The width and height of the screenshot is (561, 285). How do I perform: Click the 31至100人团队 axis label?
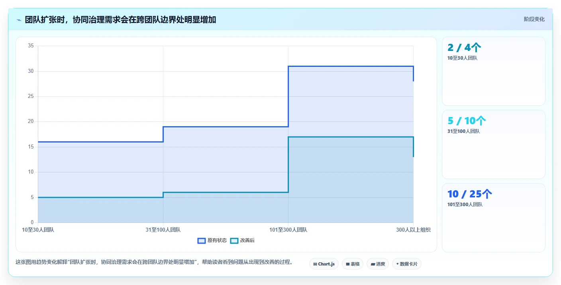[x=163, y=230]
